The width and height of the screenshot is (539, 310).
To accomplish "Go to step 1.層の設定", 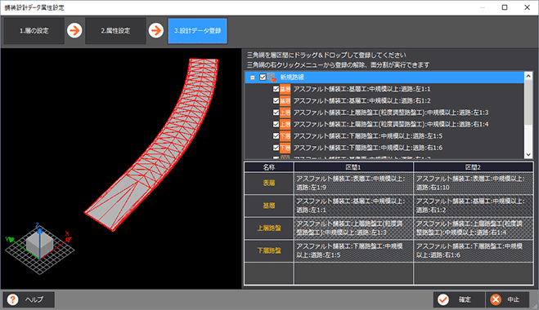I will point(34,31).
